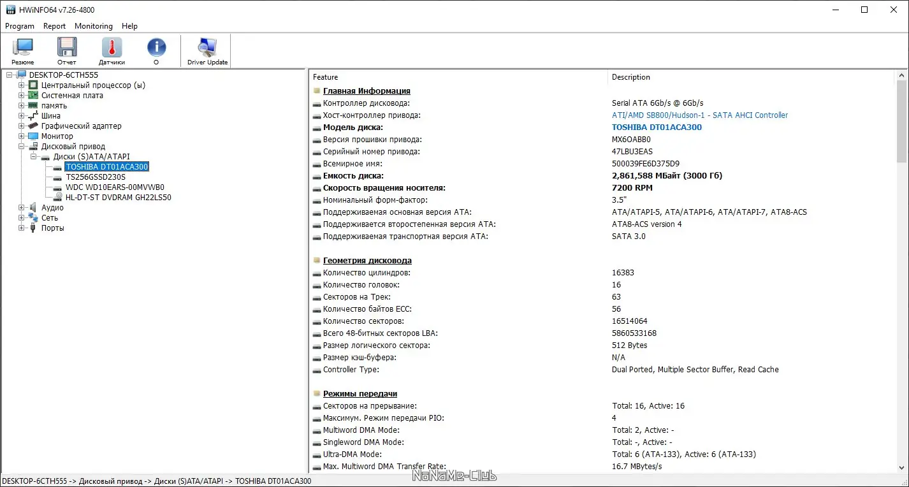The width and height of the screenshot is (909, 487).
Task: Expand the Аудио tree node
Action: pos(22,208)
